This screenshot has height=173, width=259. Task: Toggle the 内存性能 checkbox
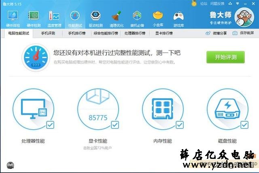pyautogui.click(x=180, y=125)
